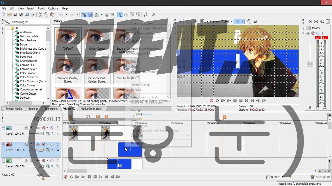
Task: Toggle Automatic Crossfades in the toolbar
Action: [90, 15]
